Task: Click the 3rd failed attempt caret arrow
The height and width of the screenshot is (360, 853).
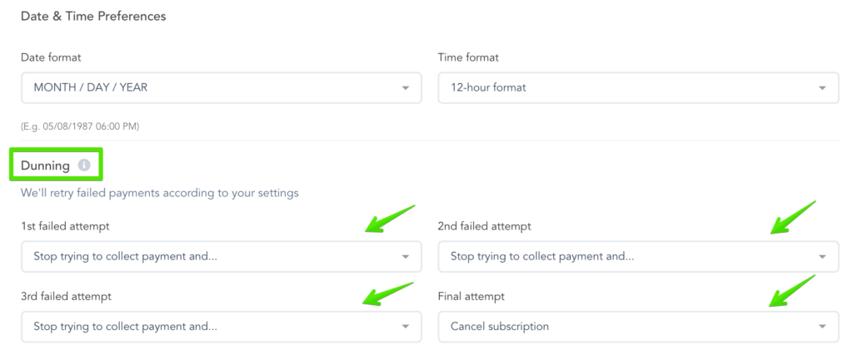Action: [x=405, y=327]
